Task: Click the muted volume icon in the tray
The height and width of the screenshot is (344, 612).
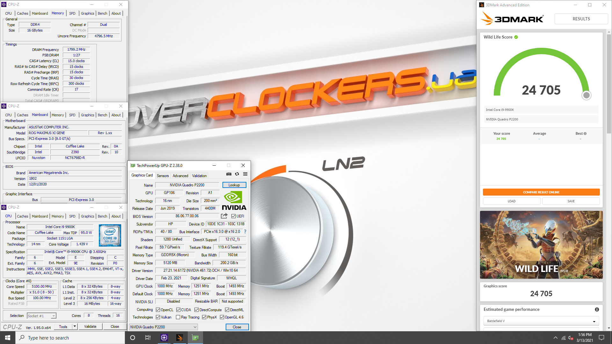Action: (571, 338)
